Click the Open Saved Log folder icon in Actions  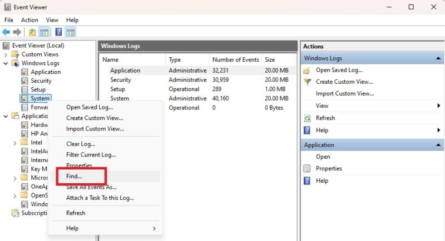(x=307, y=71)
